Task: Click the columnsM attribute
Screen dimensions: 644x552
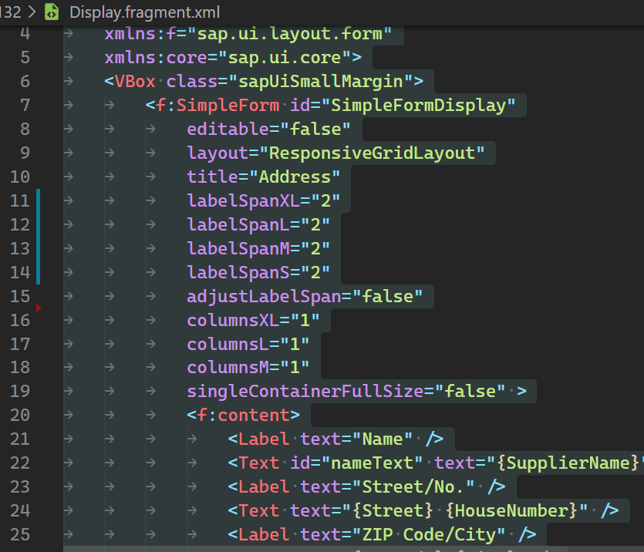Action: [x=228, y=367]
